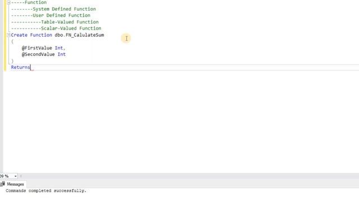Click the Messages tab icon
This screenshot has height=202, width=359.
click(x=2, y=184)
